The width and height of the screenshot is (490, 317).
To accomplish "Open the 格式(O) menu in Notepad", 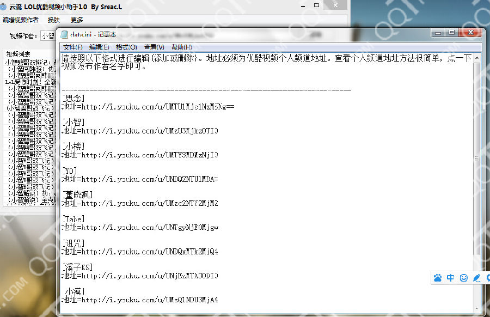I will click(x=126, y=47).
